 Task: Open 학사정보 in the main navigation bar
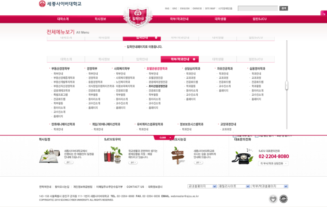coord(100,19)
